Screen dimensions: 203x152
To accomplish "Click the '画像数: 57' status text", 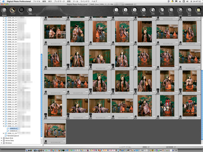I will click(146, 147).
